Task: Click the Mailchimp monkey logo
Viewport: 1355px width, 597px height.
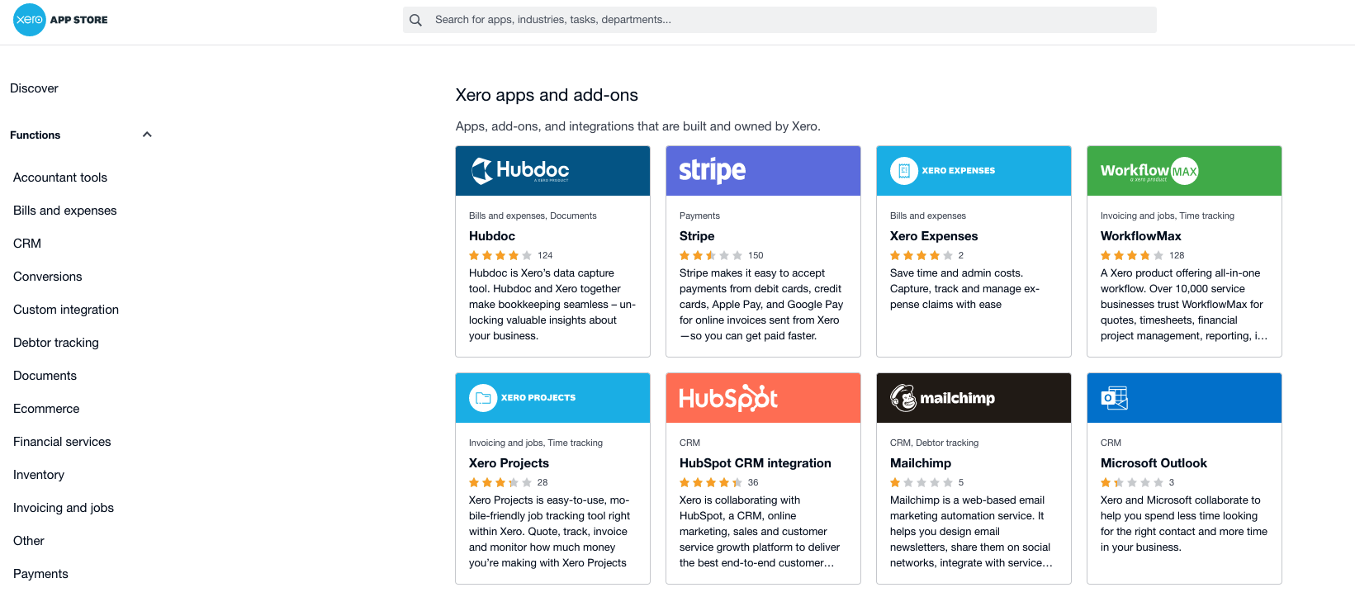Action: pos(903,398)
